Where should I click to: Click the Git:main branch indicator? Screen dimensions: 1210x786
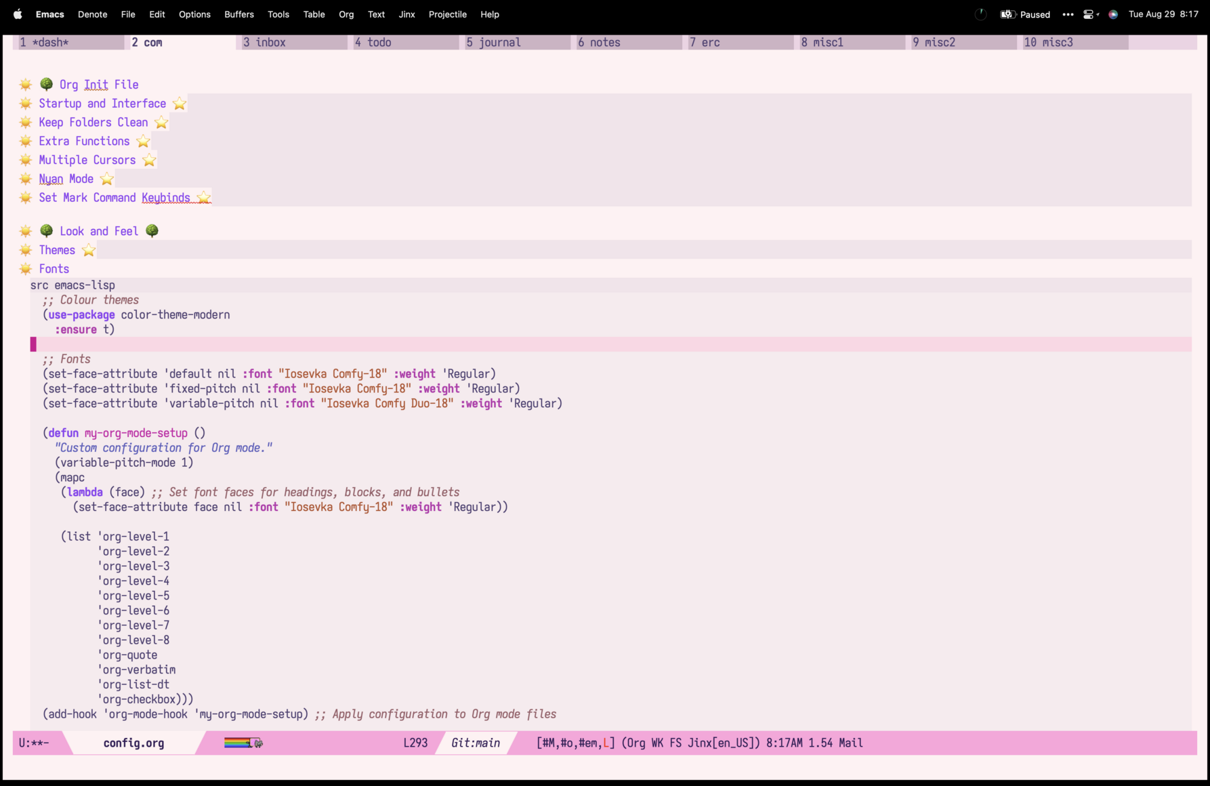[x=476, y=743]
